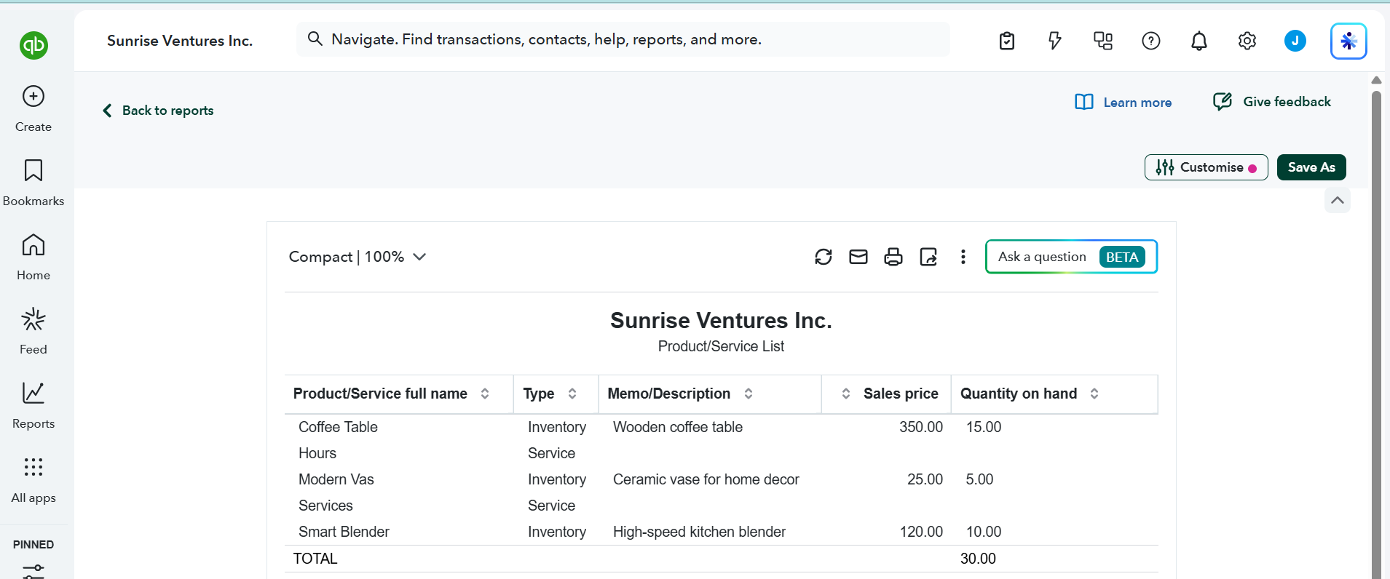1390x579 pixels.
Task: Click the Sunrise Ventures Inc. report title
Action: [721, 320]
